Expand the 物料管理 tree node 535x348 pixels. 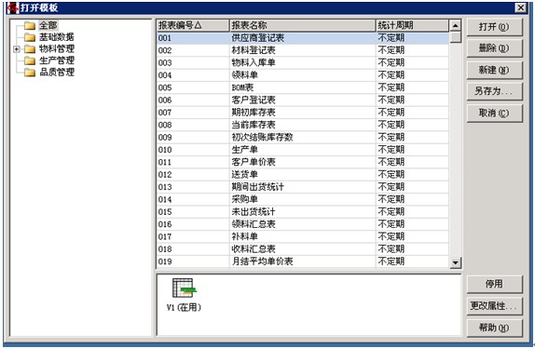(17, 49)
